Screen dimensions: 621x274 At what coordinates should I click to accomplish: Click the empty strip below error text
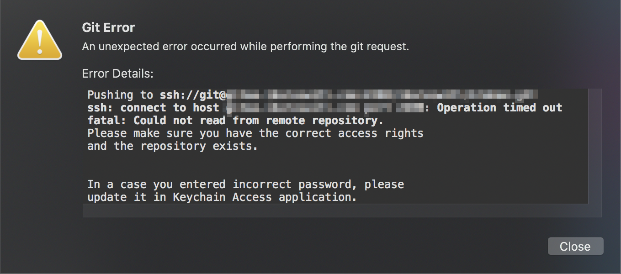(342, 211)
